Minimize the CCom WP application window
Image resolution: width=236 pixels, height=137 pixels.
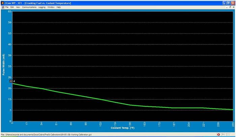pos(224,3)
